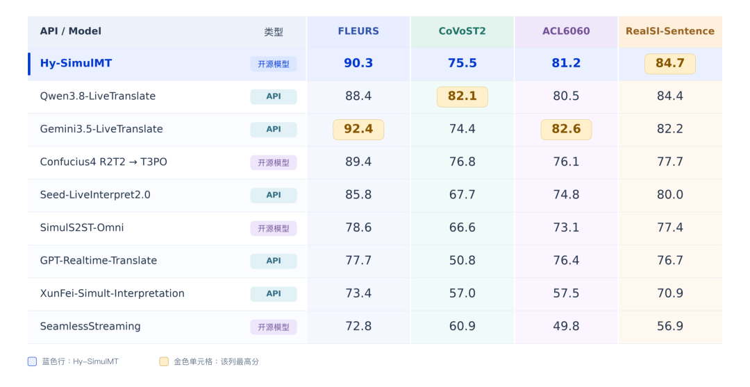This screenshot has height=387, width=750.
Task: Select Hy-SimulMT CoVoST2 score 75.5
Action: click(x=462, y=64)
